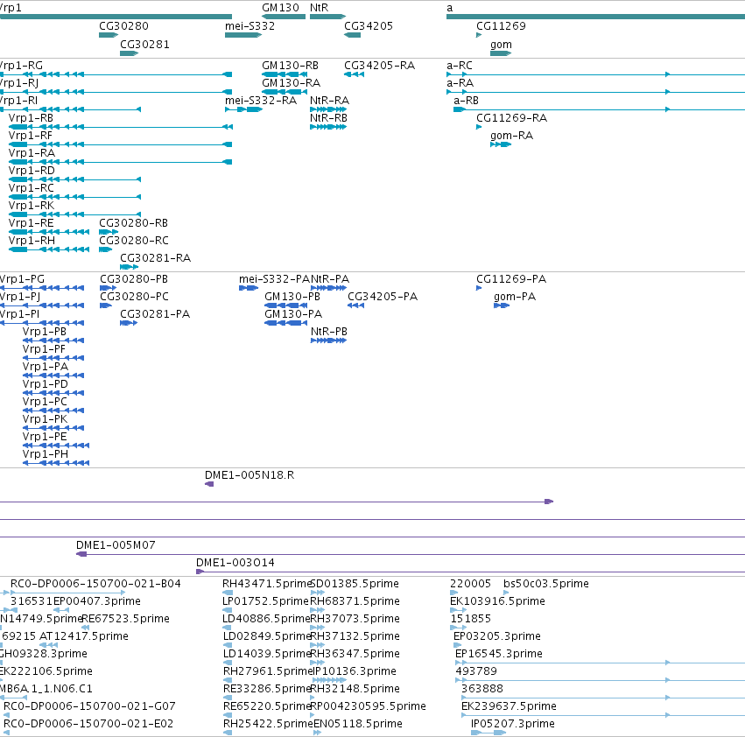Open the DME1-003O14 BAC label

(x=235, y=563)
